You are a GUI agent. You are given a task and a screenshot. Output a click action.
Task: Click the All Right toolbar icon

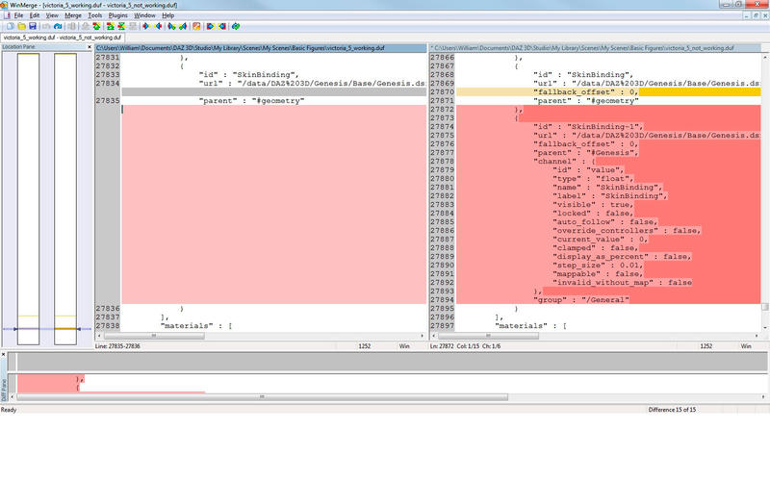(210, 26)
